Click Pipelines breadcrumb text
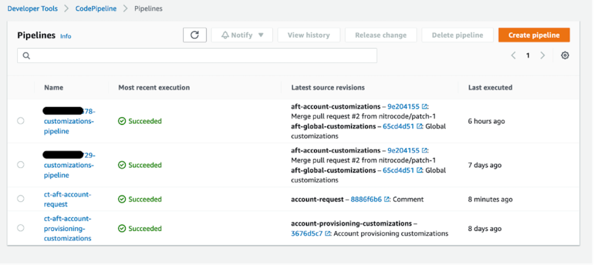Image resolution: width=594 pixels, height=265 pixels. [x=148, y=9]
